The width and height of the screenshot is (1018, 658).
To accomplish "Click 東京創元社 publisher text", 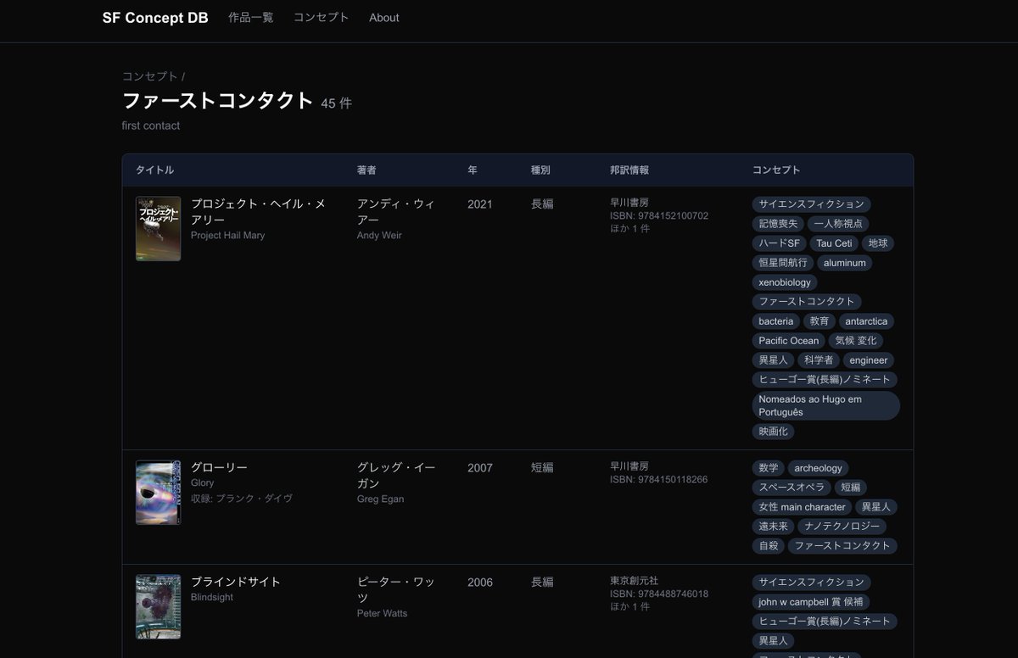I will [635, 582].
